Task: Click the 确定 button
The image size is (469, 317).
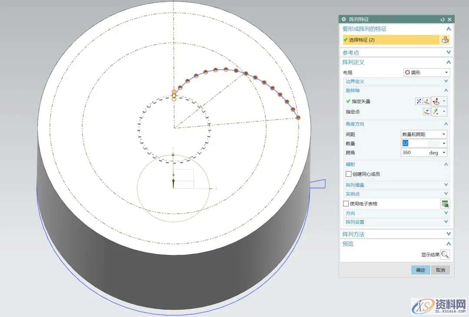Action: 420,270
